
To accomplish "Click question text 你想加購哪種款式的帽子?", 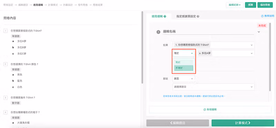I will click(25, 112).
